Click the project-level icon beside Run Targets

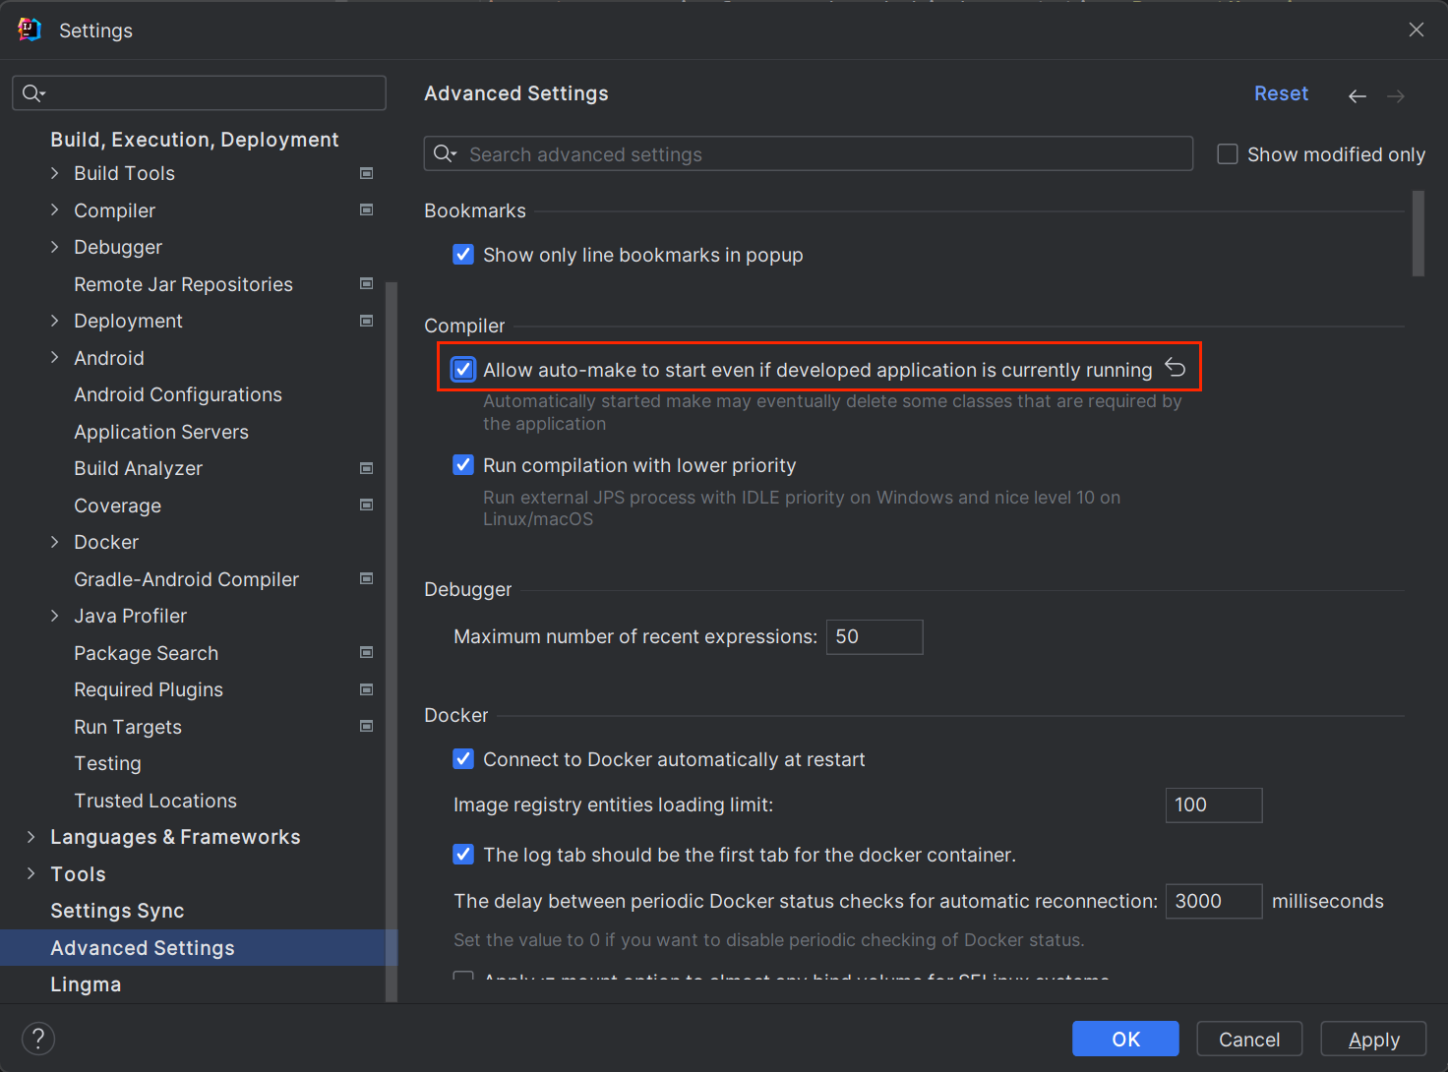click(x=366, y=727)
